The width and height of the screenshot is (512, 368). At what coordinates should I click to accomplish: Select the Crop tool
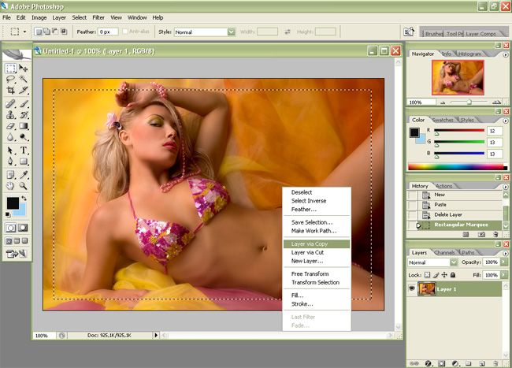[x=11, y=90]
